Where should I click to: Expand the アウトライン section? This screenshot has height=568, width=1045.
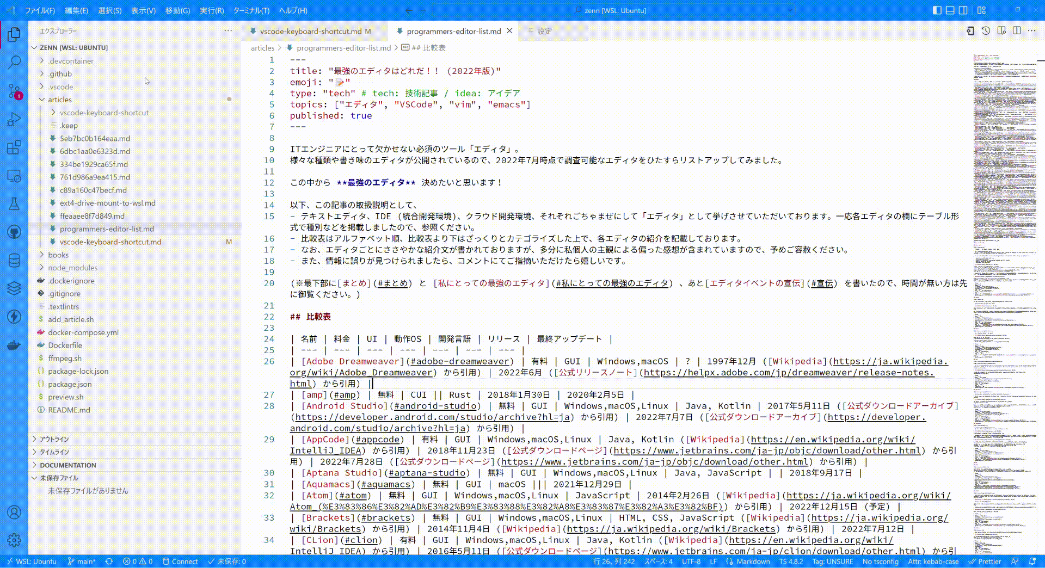tap(54, 439)
